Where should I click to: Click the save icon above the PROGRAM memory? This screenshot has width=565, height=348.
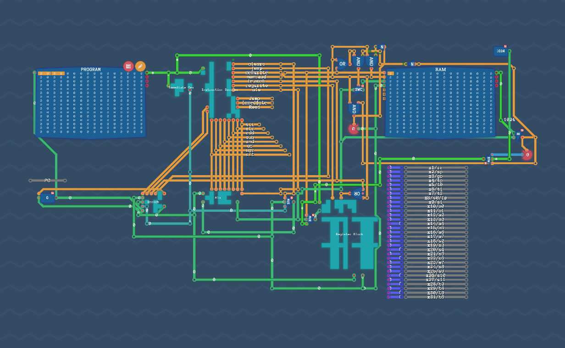pyautogui.click(x=128, y=66)
